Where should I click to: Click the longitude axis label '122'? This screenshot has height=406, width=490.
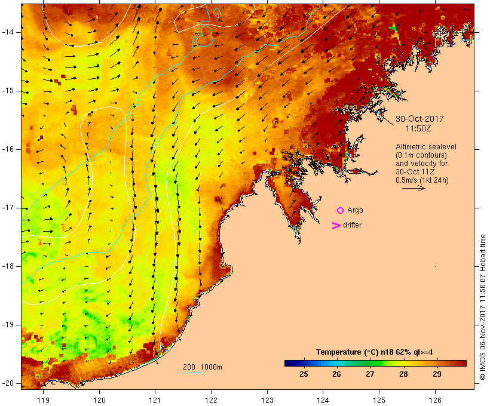(x=212, y=400)
